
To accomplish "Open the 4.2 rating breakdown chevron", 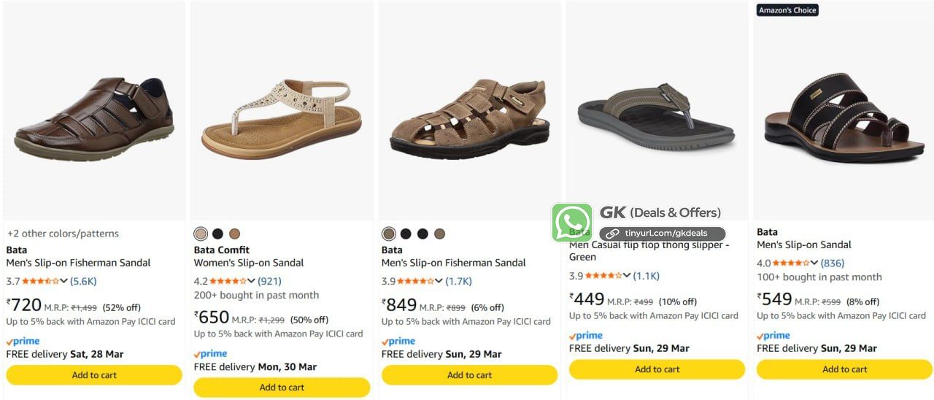I will point(252,281).
